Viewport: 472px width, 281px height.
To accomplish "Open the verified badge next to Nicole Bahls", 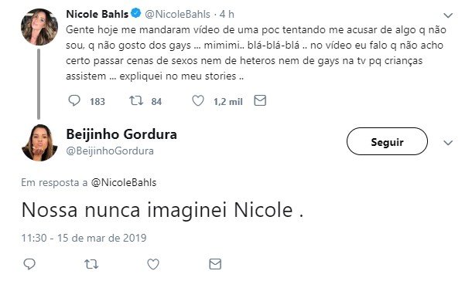I will (136, 14).
